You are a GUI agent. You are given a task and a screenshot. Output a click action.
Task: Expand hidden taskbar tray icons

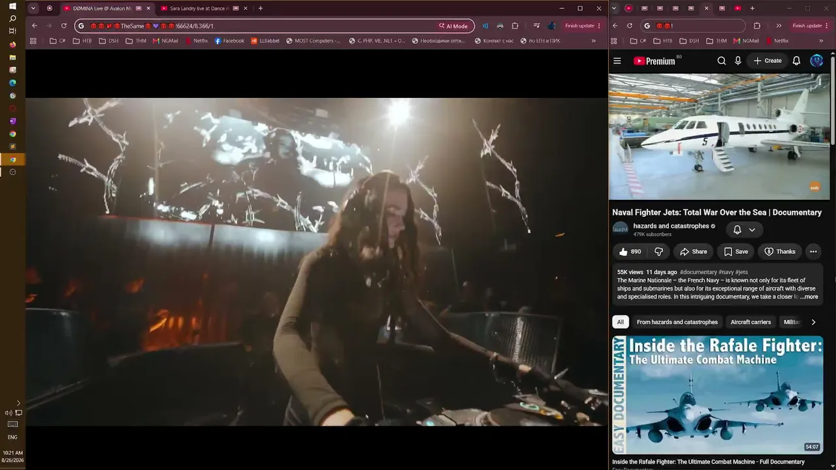click(18, 403)
